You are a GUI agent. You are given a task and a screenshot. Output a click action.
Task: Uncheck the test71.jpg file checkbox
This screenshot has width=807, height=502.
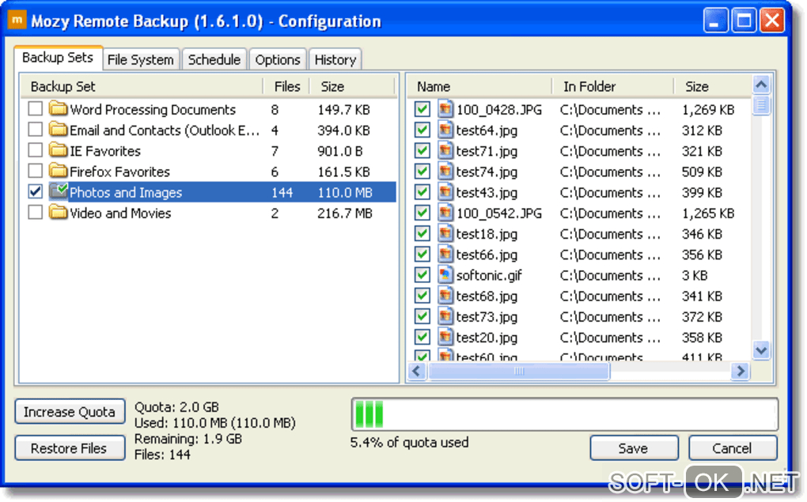pos(422,151)
